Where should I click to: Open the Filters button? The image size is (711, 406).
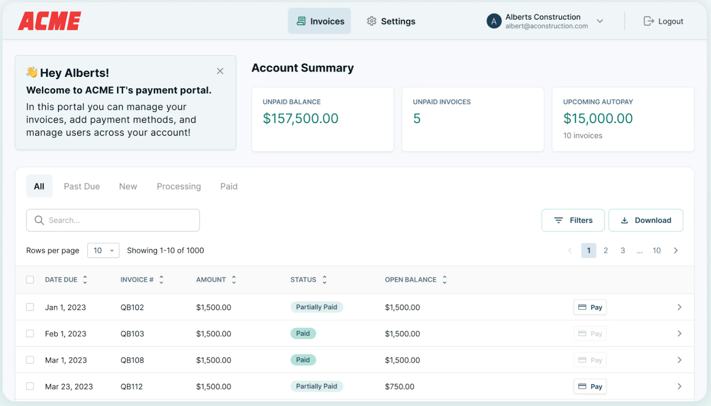click(573, 220)
